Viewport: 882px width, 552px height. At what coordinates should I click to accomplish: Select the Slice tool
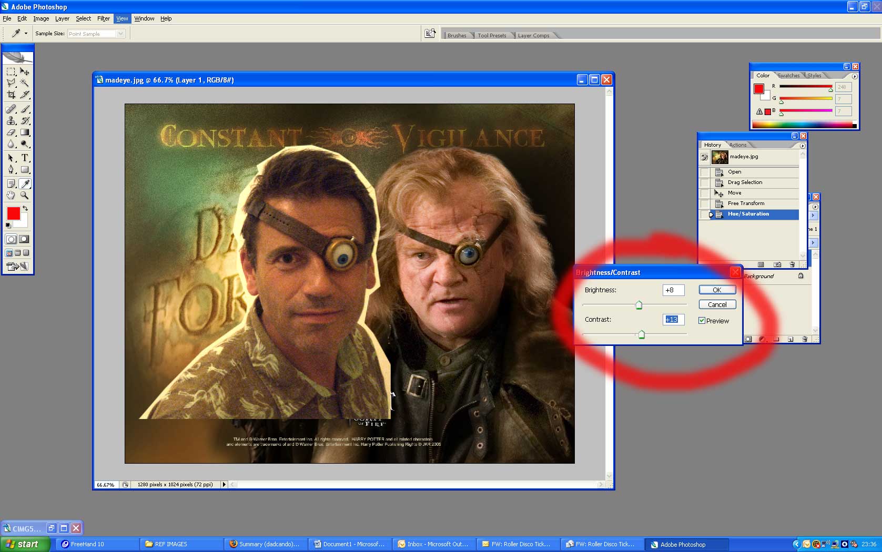pyautogui.click(x=25, y=95)
